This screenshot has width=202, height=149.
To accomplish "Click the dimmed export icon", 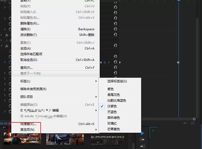I will coord(193,123).
